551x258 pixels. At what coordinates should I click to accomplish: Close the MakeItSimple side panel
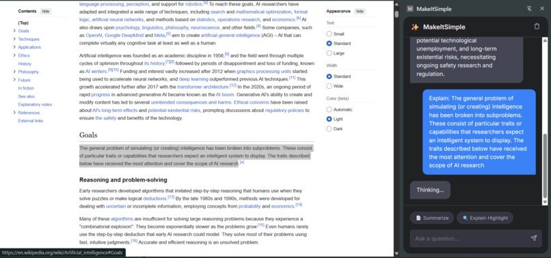pos(542,9)
